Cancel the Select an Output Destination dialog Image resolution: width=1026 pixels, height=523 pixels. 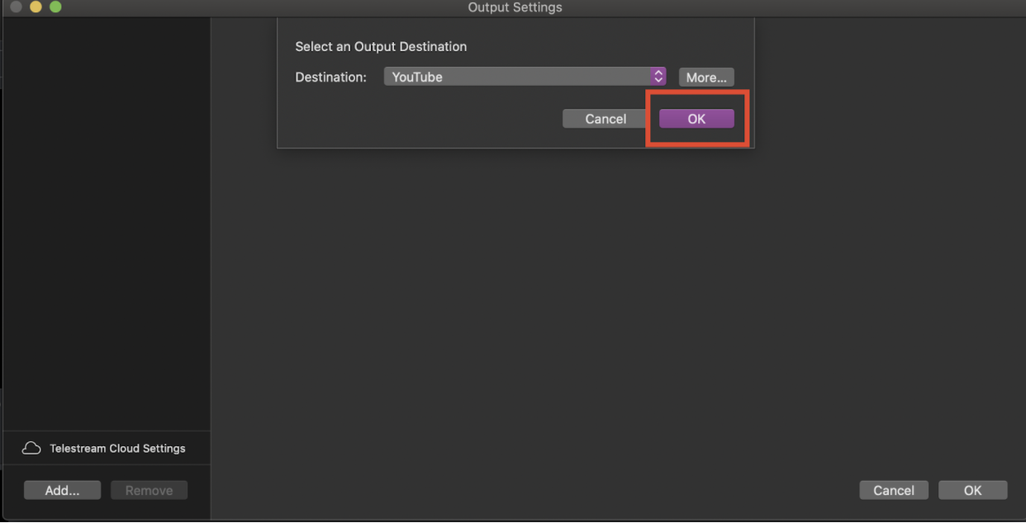606,119
